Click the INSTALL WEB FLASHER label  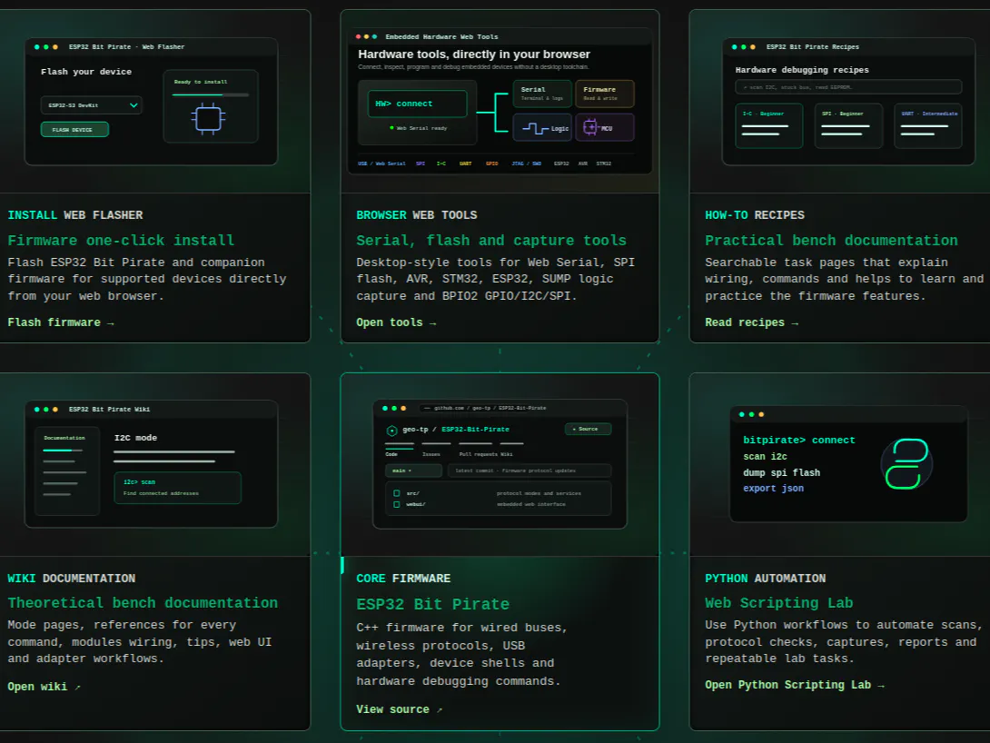tap(75, 215)
